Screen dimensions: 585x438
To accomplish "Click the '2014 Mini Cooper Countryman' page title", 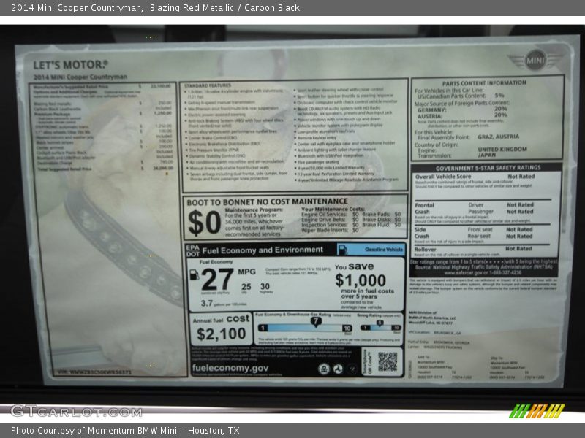I will pyautogui.click(x=76, y=8).
